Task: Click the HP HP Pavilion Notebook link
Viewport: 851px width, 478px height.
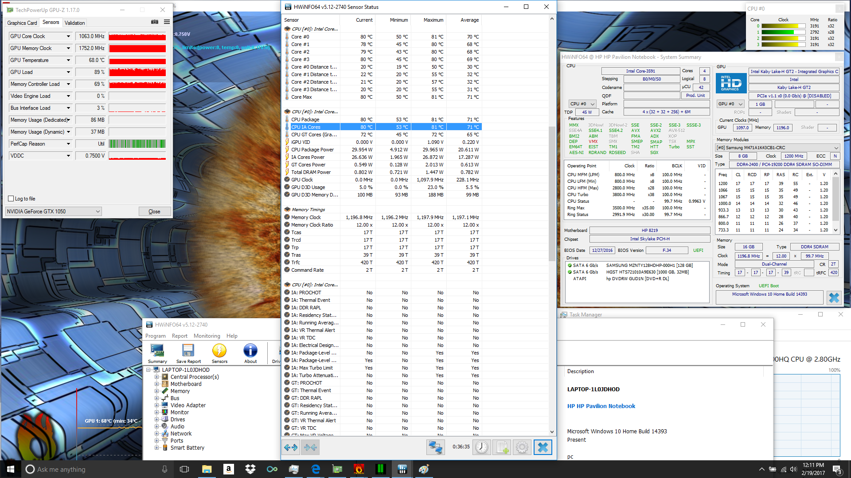Action: (x=601, y=406)
